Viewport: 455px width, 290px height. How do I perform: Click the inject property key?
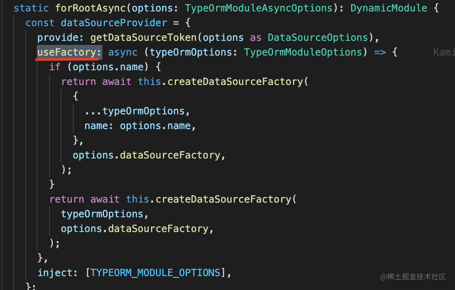point(55,273)
